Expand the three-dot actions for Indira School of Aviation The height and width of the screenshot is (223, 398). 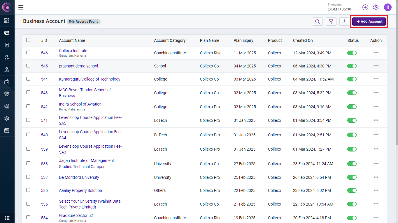[376, 107]
